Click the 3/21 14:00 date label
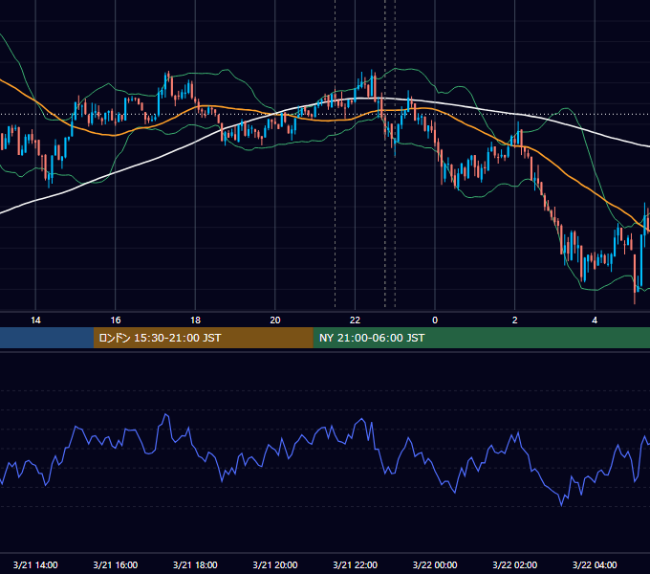The height and width of the screenshot is (574, 650). (x=35, y=564)
